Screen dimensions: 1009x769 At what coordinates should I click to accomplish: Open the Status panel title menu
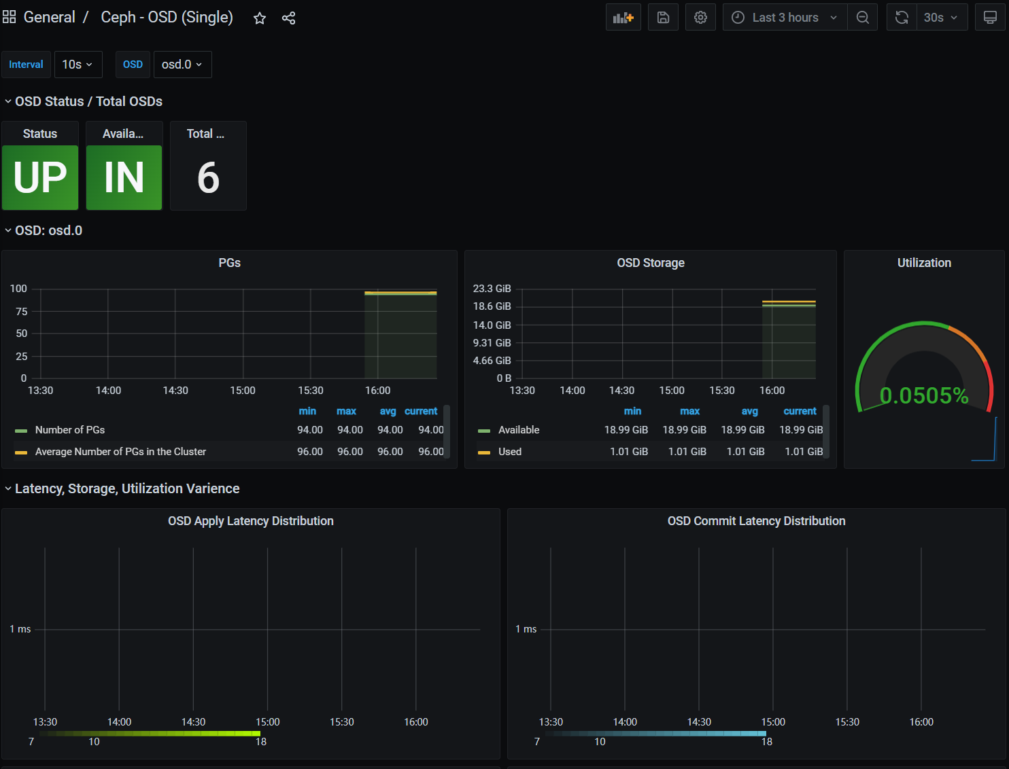(x=40, y=134)
